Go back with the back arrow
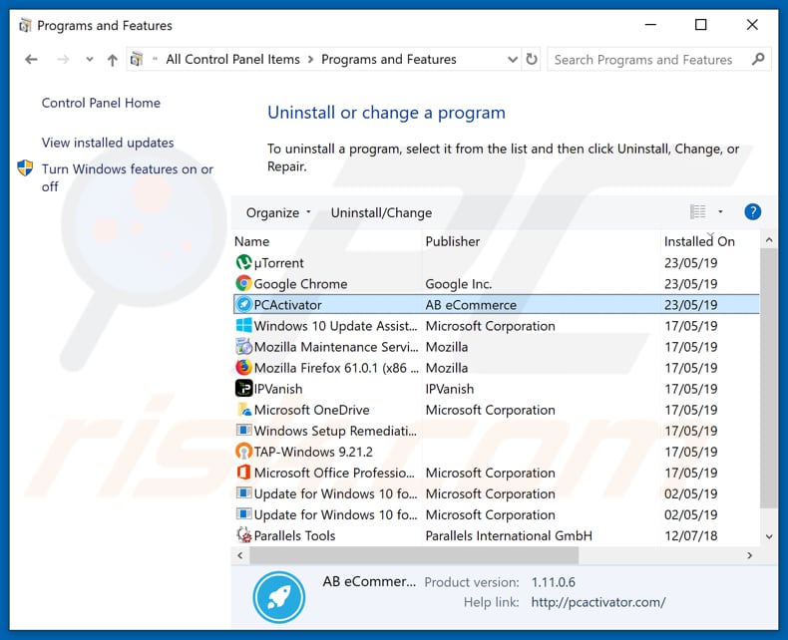The image size is (788, 640). 31,60
